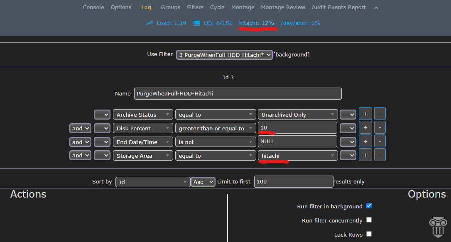Open the opening bracket dropdown on Storage Area row
The image size is (451, 242).
tap(102, 156)
